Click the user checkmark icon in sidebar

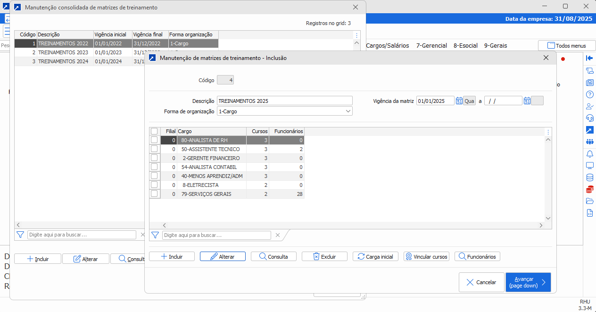(589, 106)
